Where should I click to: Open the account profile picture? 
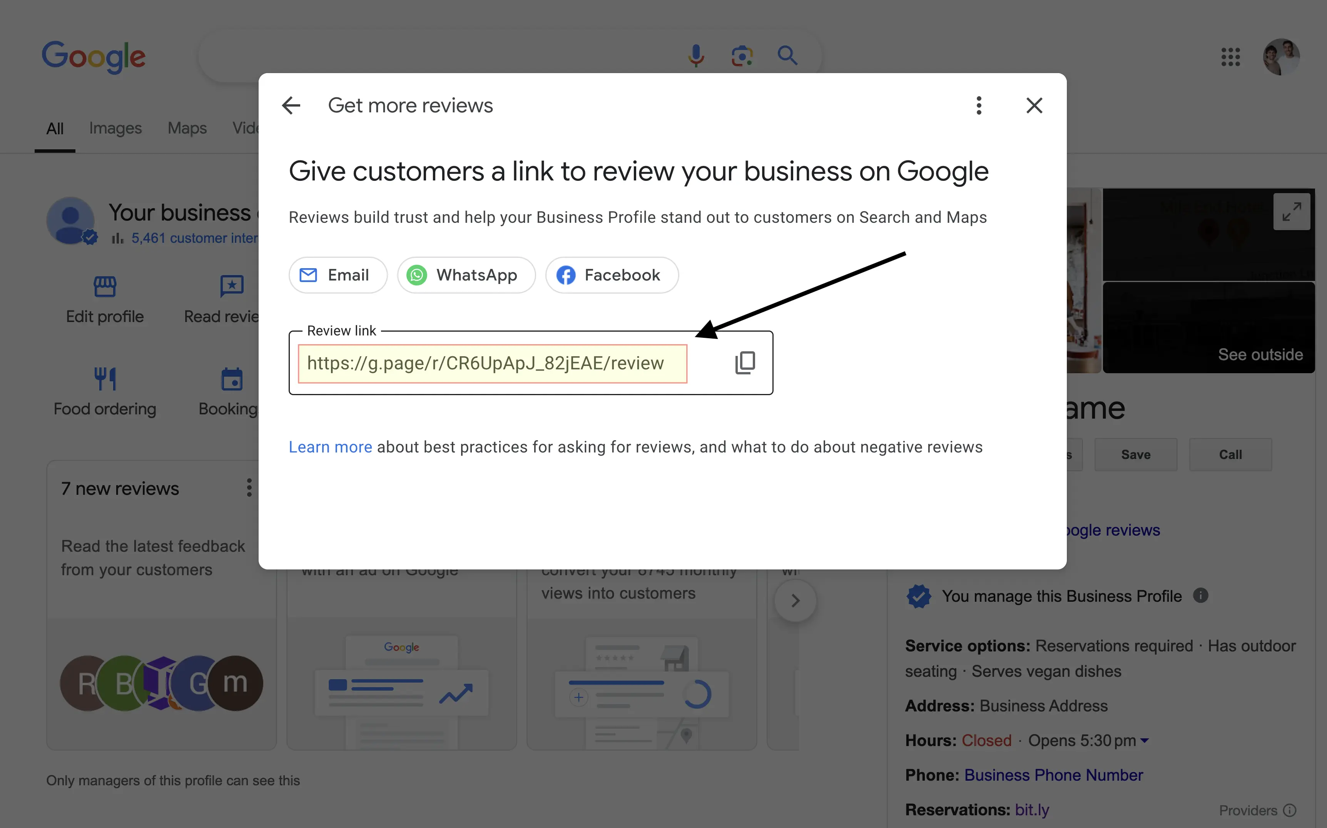[x=1281, y=57]
